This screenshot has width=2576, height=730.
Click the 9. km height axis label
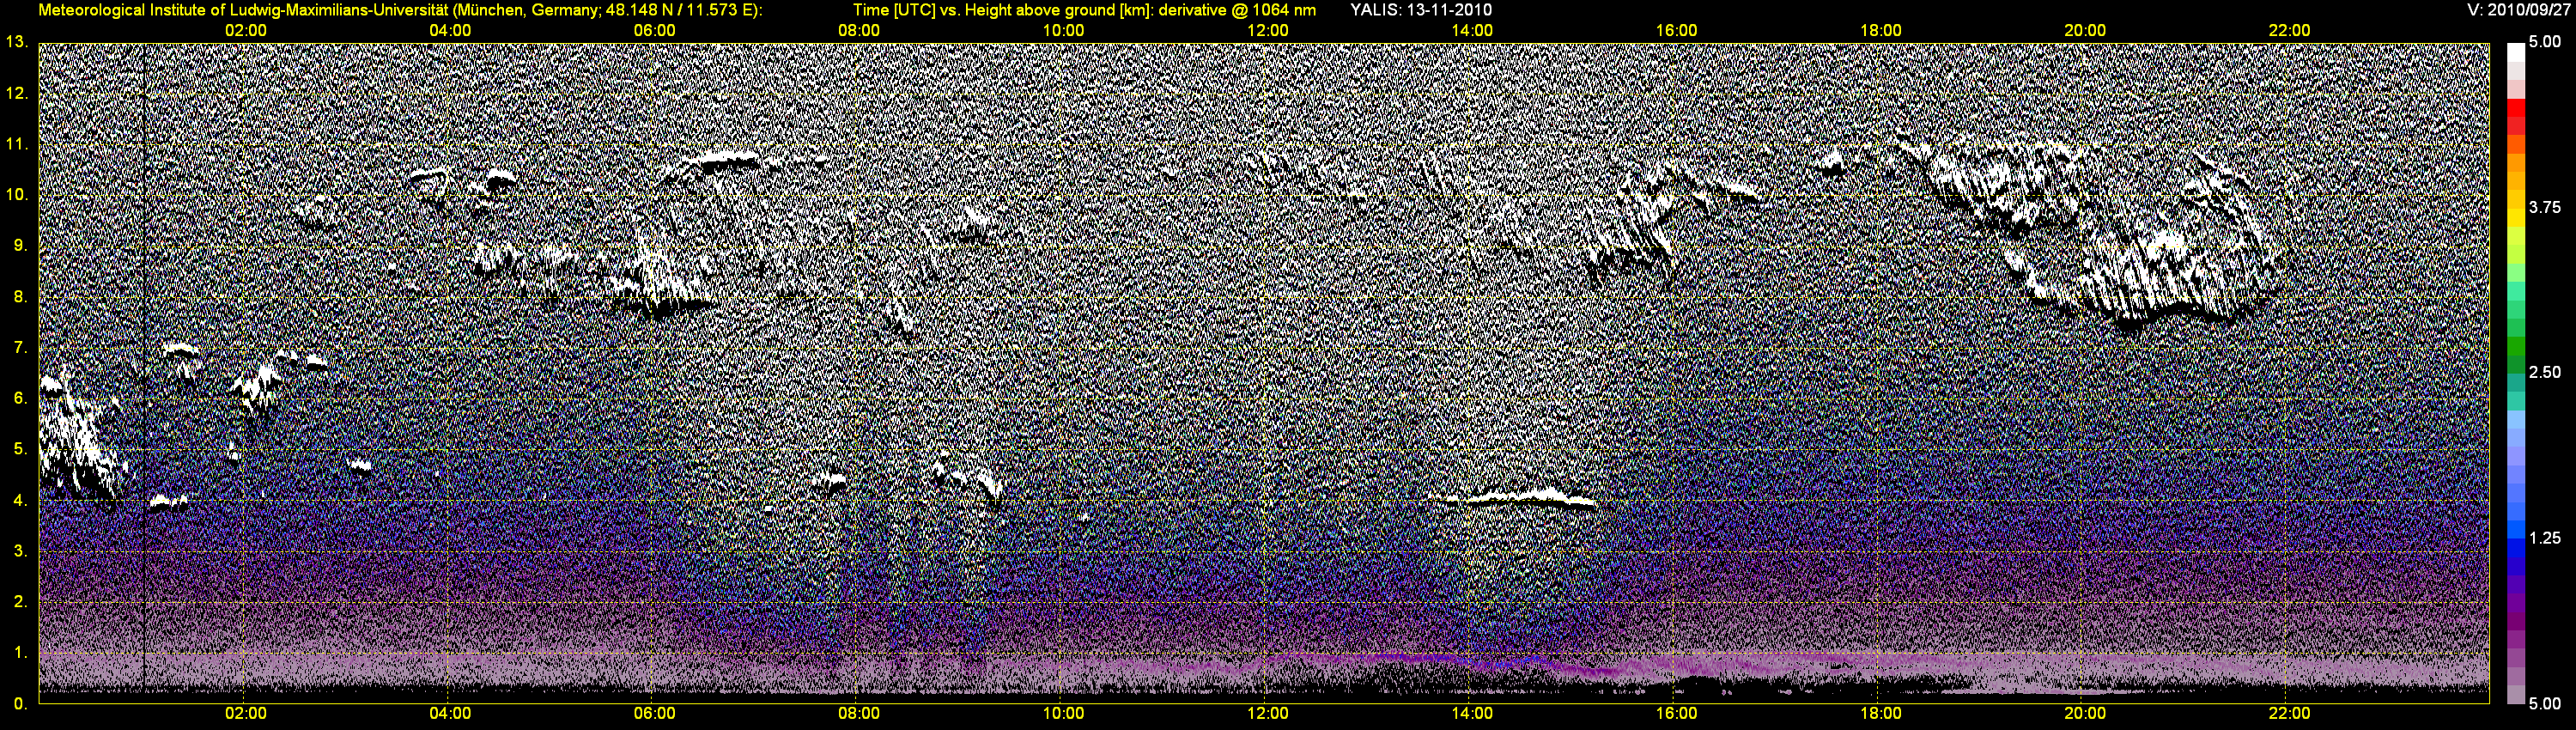[20, 245]
